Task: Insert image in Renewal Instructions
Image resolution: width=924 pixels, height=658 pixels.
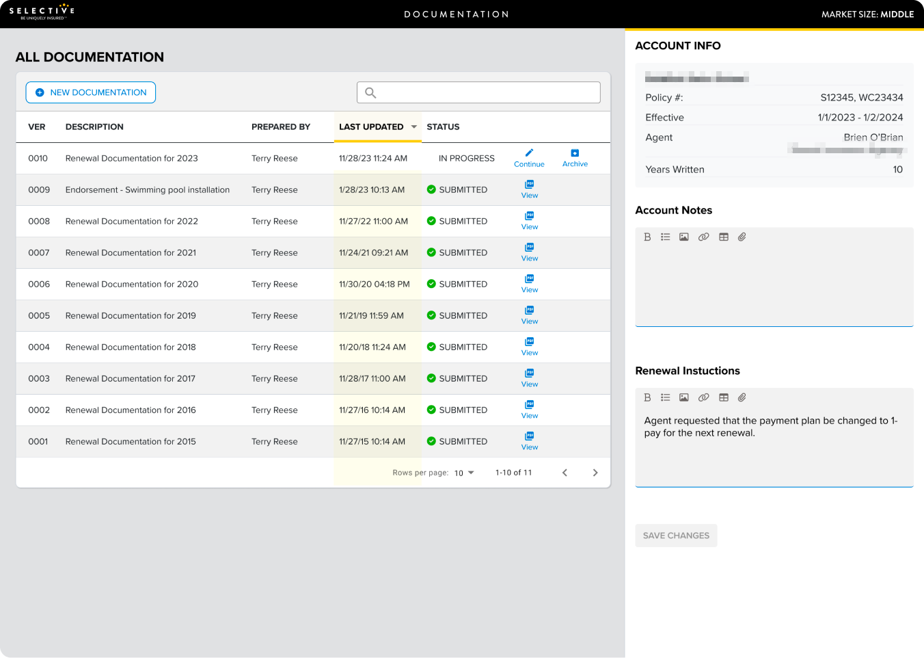Action: coord(684,397)
